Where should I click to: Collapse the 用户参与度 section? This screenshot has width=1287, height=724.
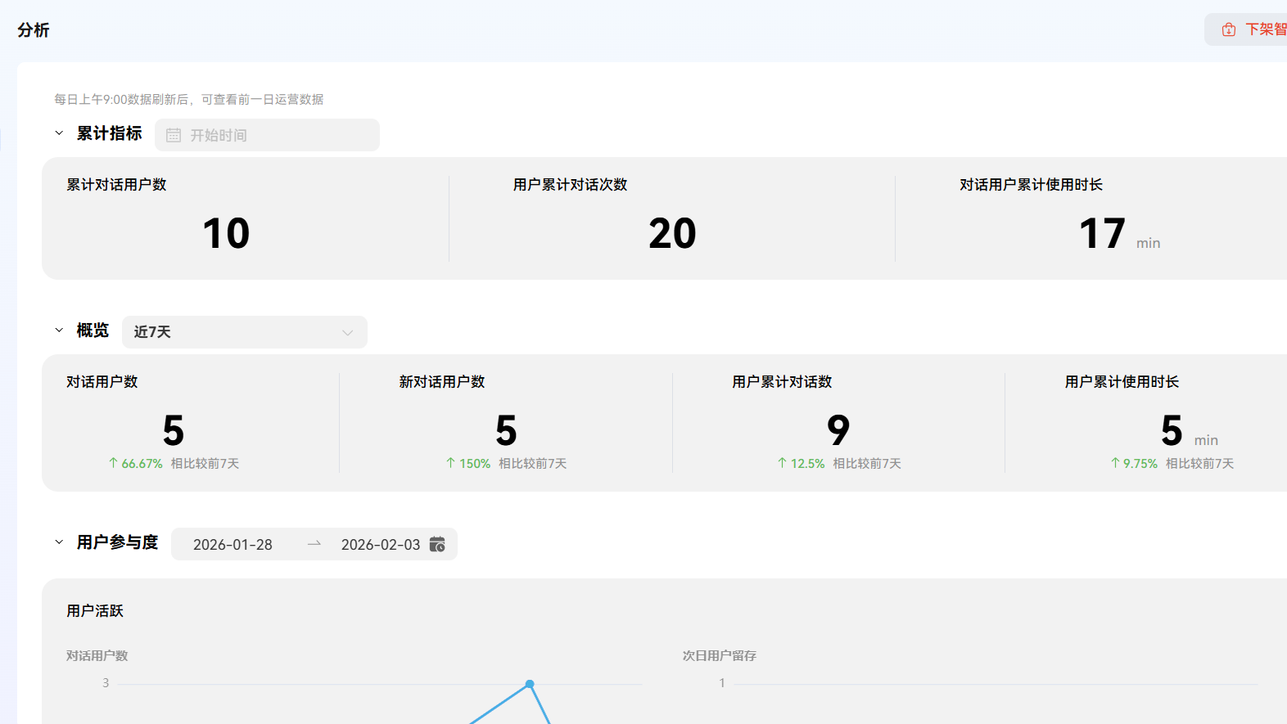pos(59,542)
